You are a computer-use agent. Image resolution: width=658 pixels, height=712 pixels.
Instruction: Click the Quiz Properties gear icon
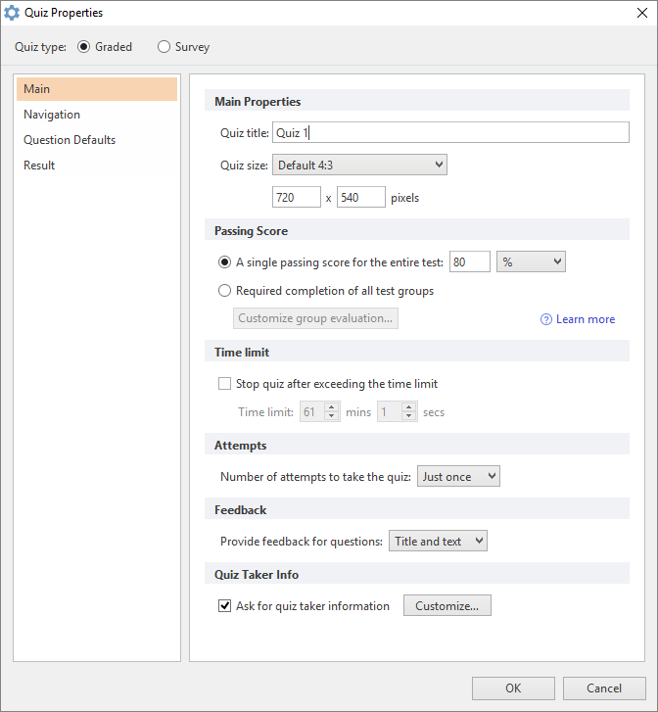[12, 13]
